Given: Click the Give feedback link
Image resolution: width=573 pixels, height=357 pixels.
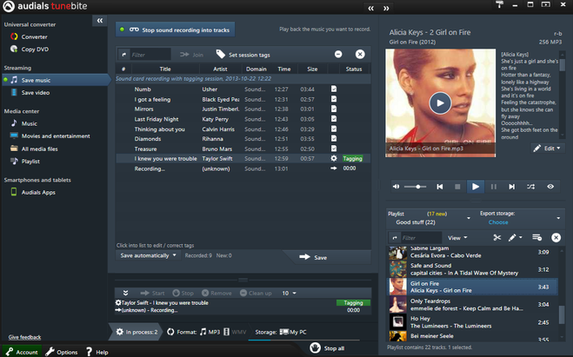Looking at the screenshot, I should (x=25, y=337).
